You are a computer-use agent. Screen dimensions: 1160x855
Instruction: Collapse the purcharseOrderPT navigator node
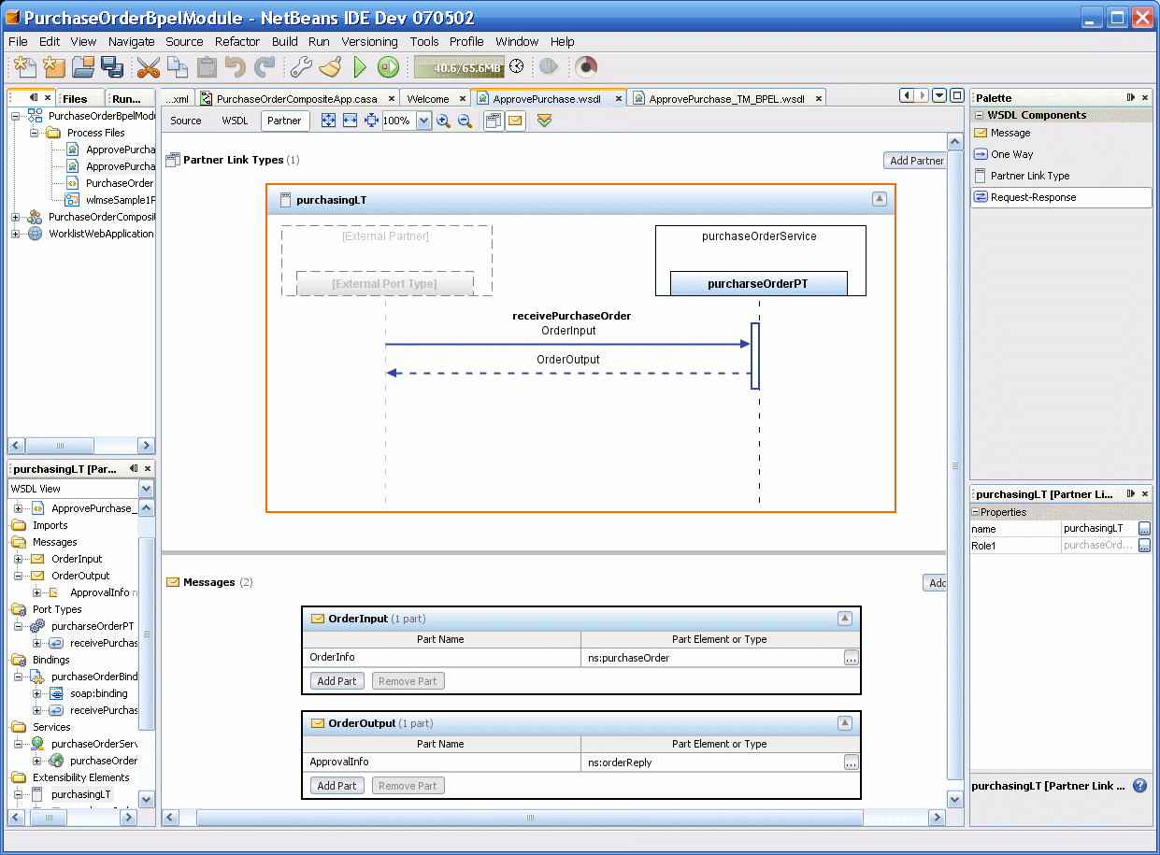[x=18, y=626]
